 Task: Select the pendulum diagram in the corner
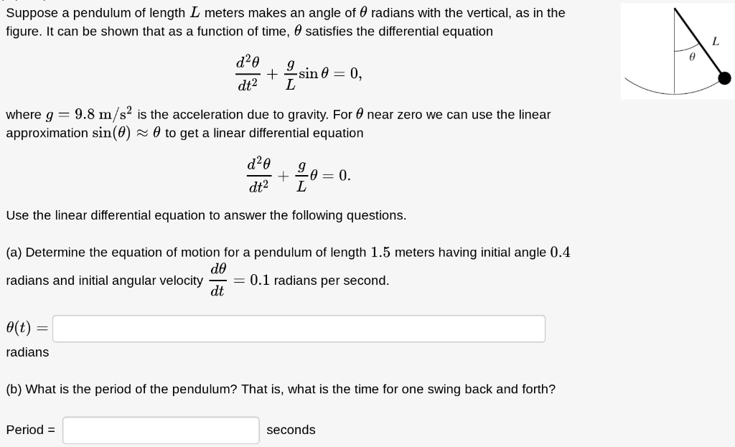pyautogui.click(x=678, y=51)
